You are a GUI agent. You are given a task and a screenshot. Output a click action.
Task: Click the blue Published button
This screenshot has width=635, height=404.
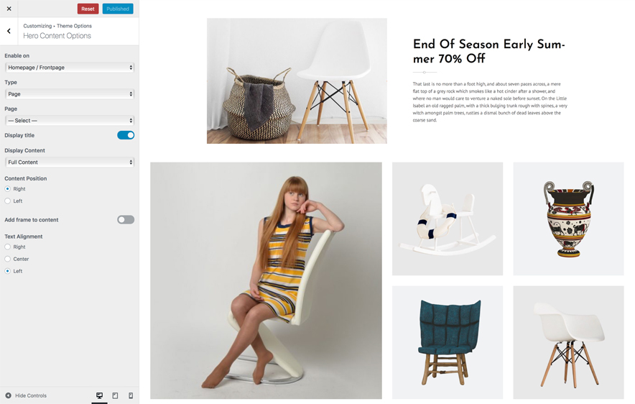118,9
